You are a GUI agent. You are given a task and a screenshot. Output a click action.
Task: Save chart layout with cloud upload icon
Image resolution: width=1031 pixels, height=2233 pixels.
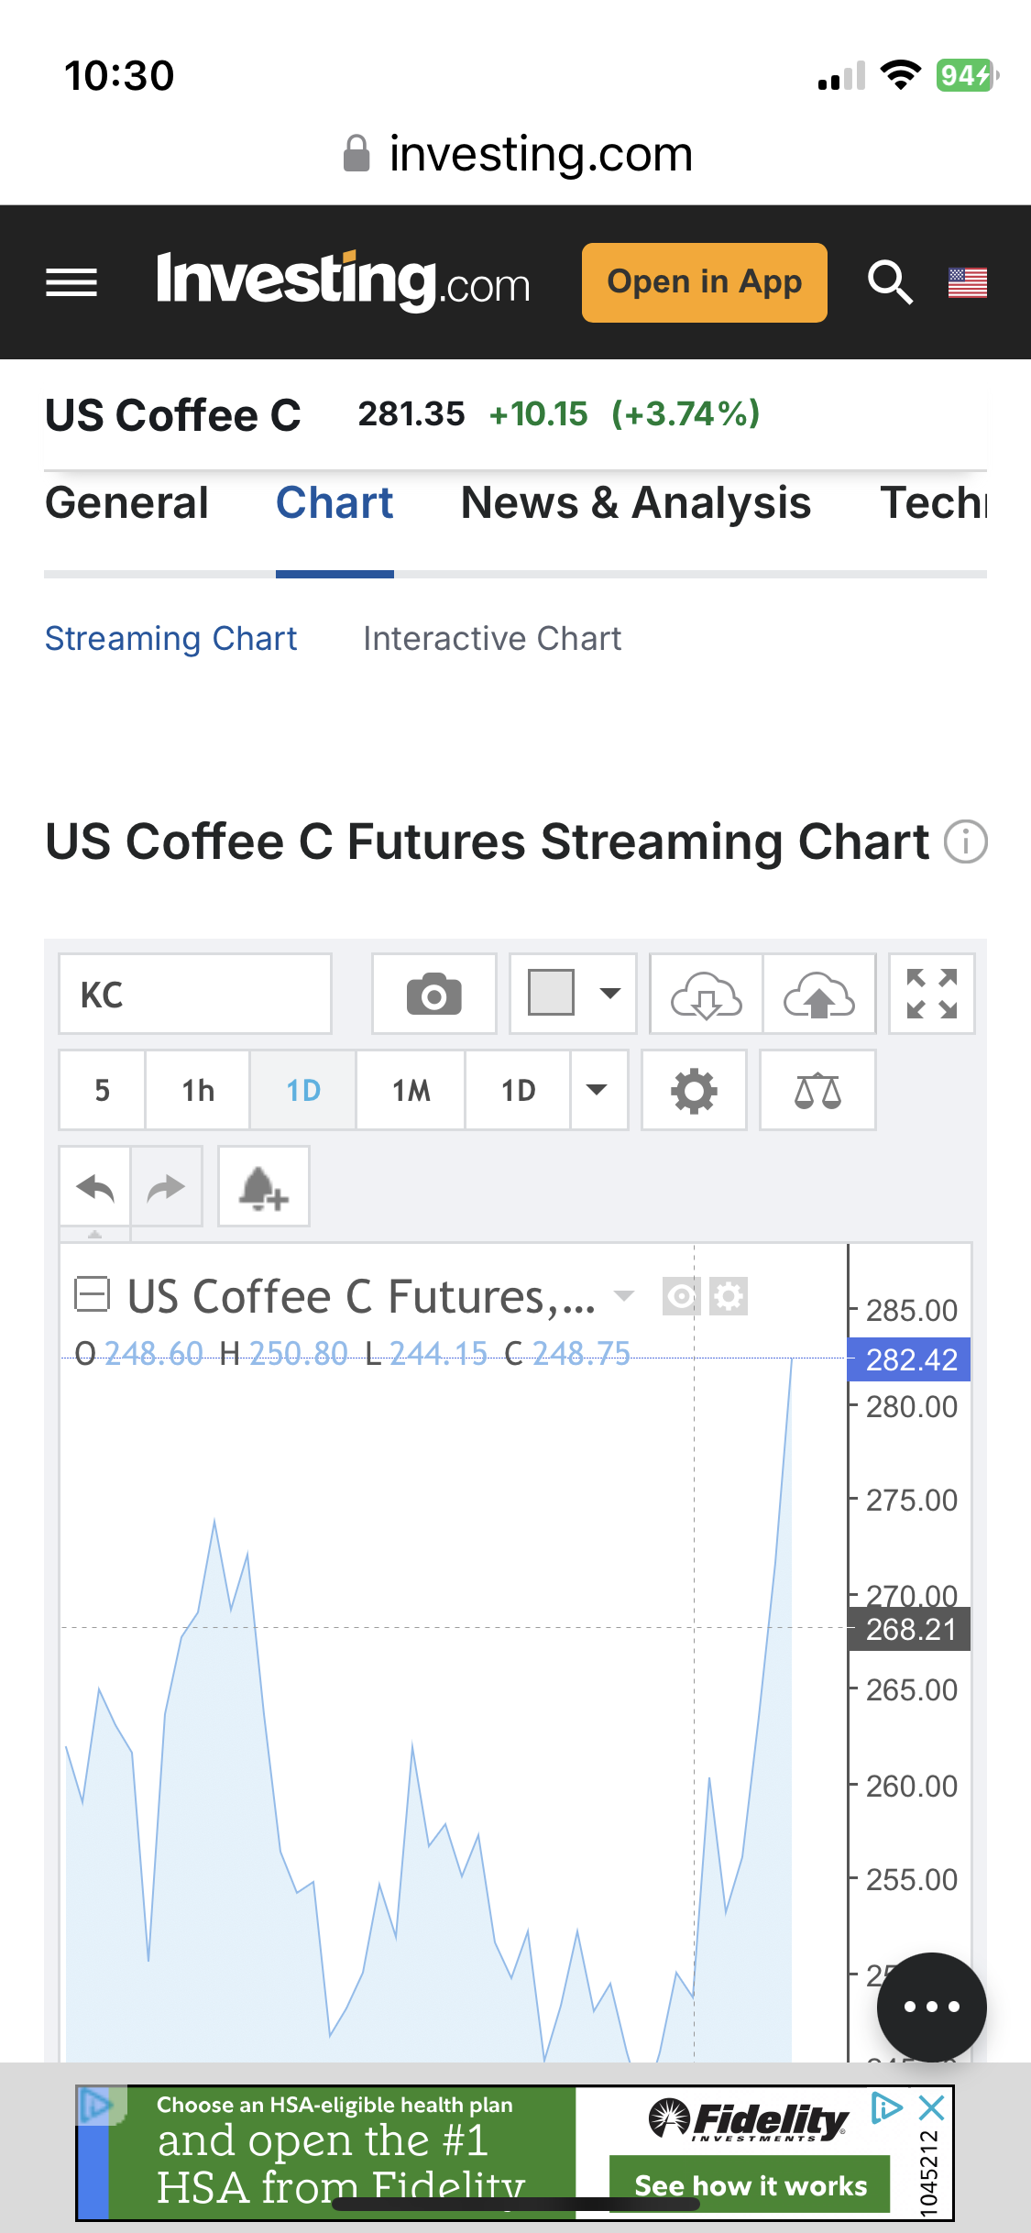point(819,995)
